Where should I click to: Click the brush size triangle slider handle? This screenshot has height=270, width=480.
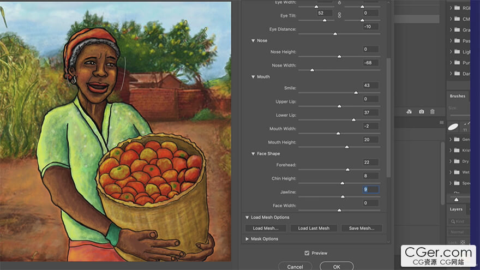pyautogui.click(x=456, y=200)
